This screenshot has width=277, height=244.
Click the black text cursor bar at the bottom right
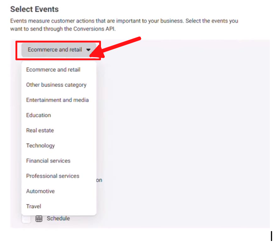coord(271,236)
